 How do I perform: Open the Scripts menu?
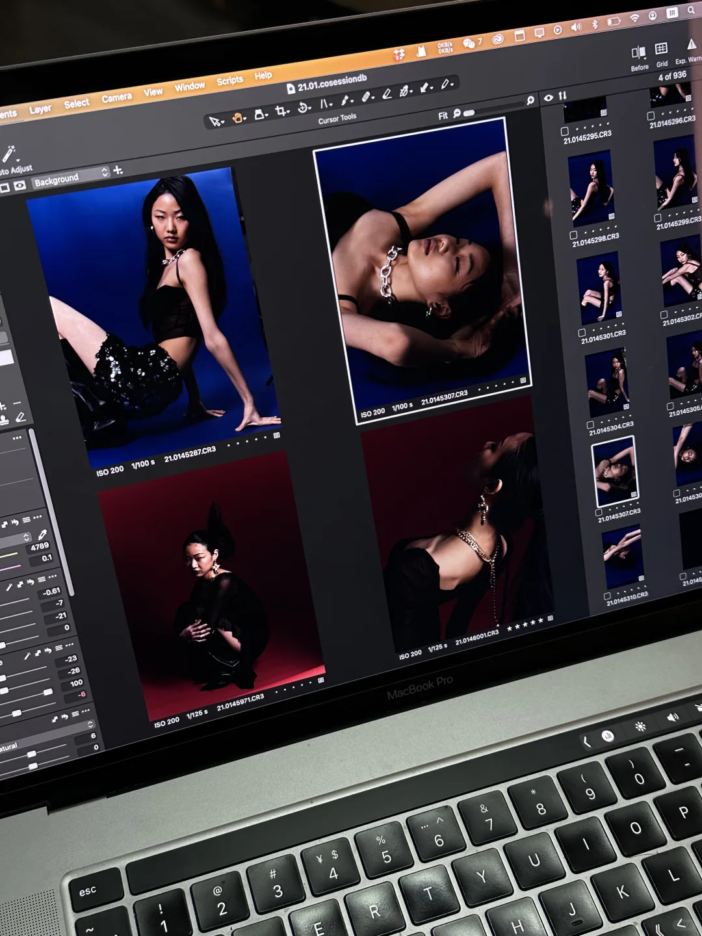[x=230, y=81]
